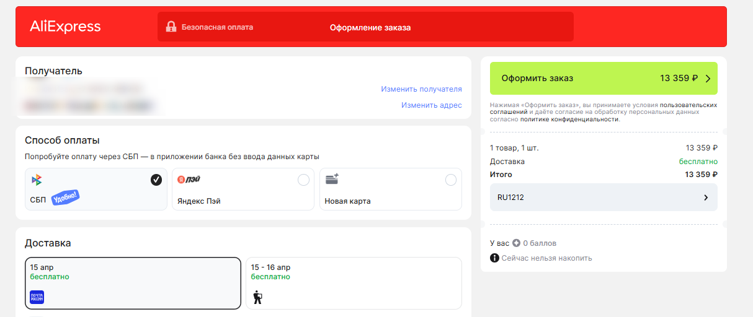Click the info icon beside 'Сейчас нельзя накопить'
753x317 pixels.
coord(494,258)
